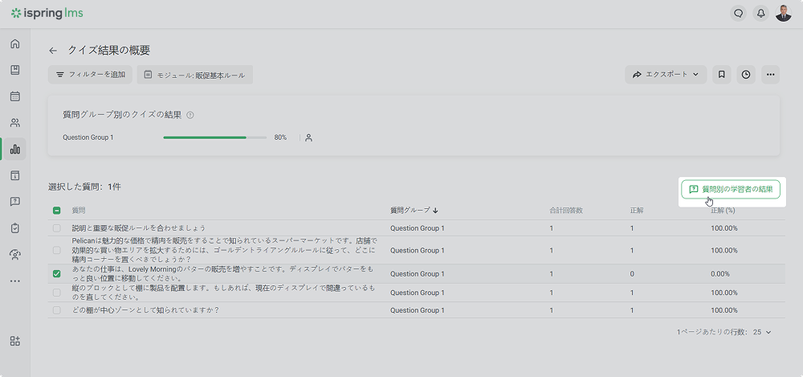Open the Reports bar chart icon

tap(14, 150)
